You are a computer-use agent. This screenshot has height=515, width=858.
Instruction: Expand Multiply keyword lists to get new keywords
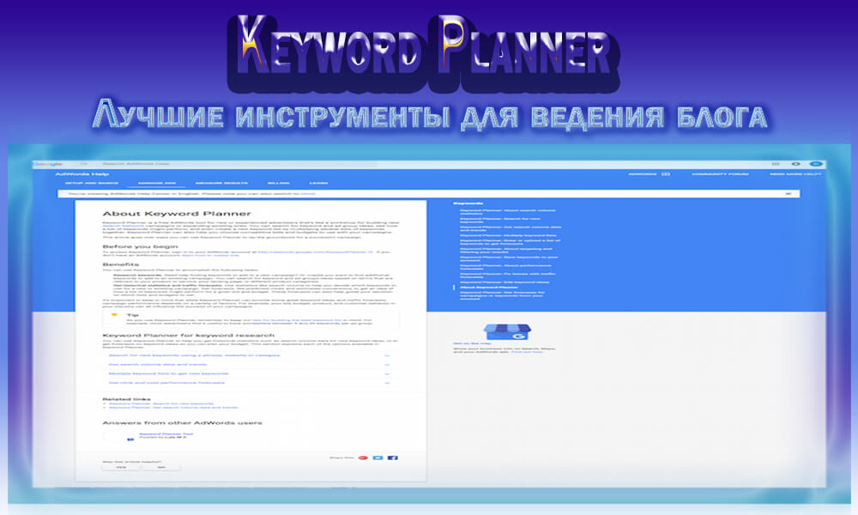(249, 373)
